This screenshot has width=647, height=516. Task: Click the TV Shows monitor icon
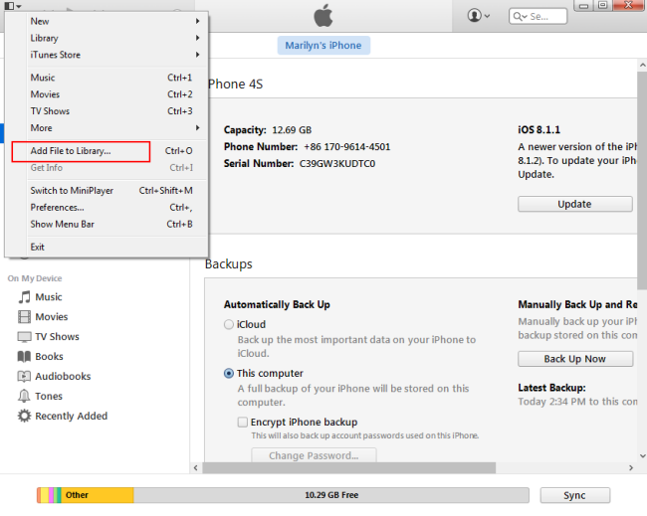[24, 337]
